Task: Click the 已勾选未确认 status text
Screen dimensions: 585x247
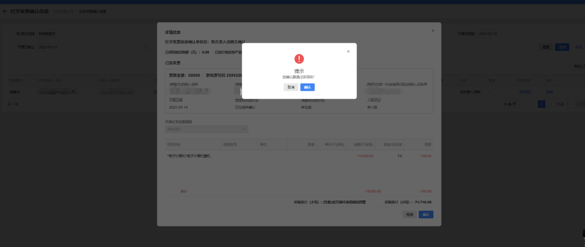Action: point(245,108)
